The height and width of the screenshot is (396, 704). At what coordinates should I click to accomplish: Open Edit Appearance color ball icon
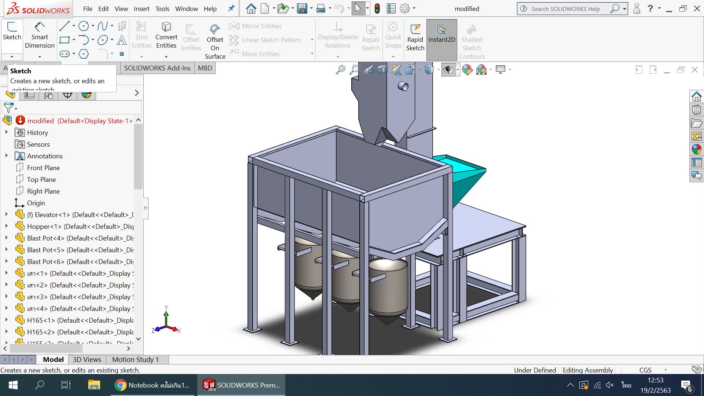pyautogui.click(x=467, y=70)
